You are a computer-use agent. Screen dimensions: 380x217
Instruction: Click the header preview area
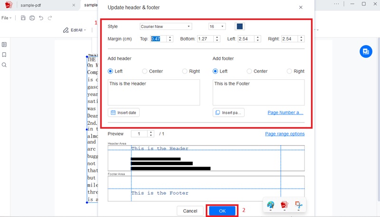(206, 158)
